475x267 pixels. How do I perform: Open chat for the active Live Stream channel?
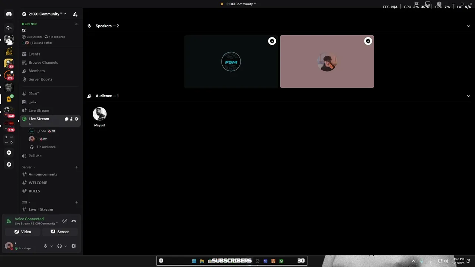coord(67,119)
